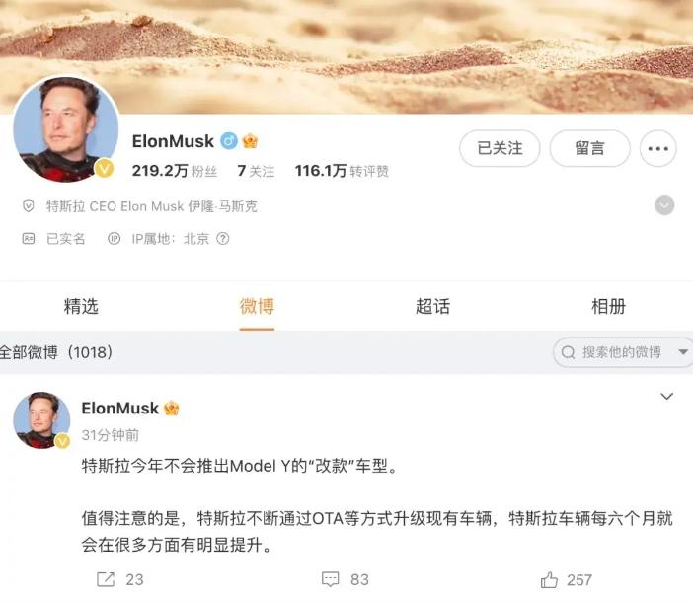The height and width of the screenshot is (601, 693).
Task: Click the question mark next to IP属地
Action: (223, 239)
